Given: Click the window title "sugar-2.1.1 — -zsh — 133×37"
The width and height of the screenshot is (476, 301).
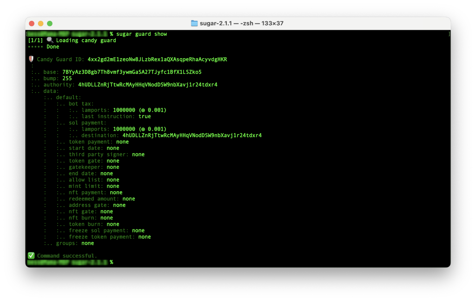Looking at the screenshot, I should [242, 23].
